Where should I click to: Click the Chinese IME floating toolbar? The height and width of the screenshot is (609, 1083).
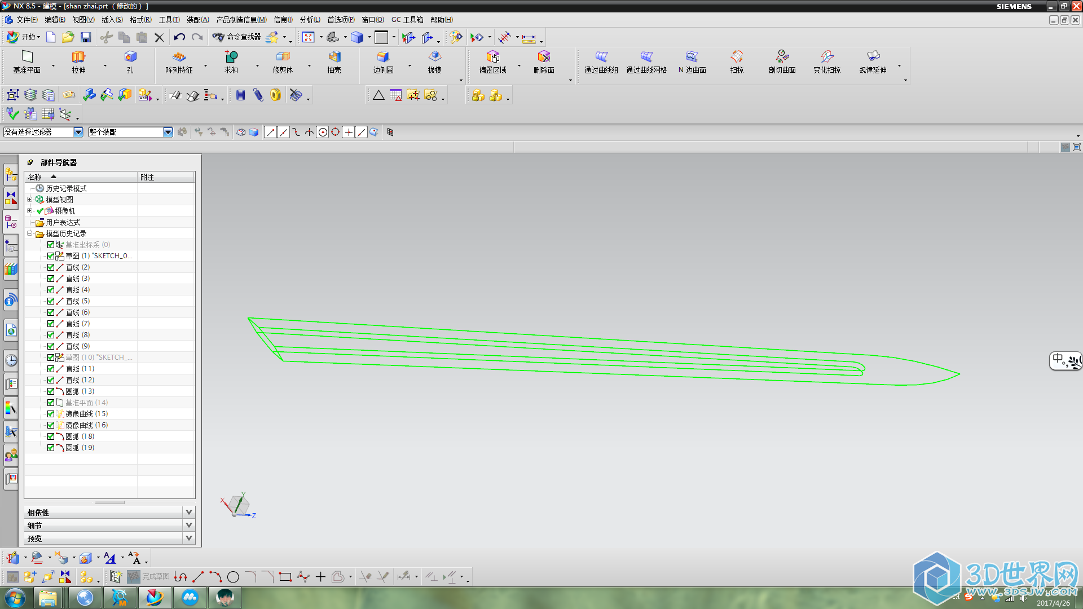1066,361
